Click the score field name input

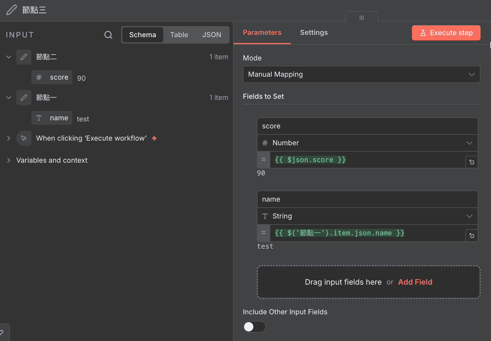(367, 126)
